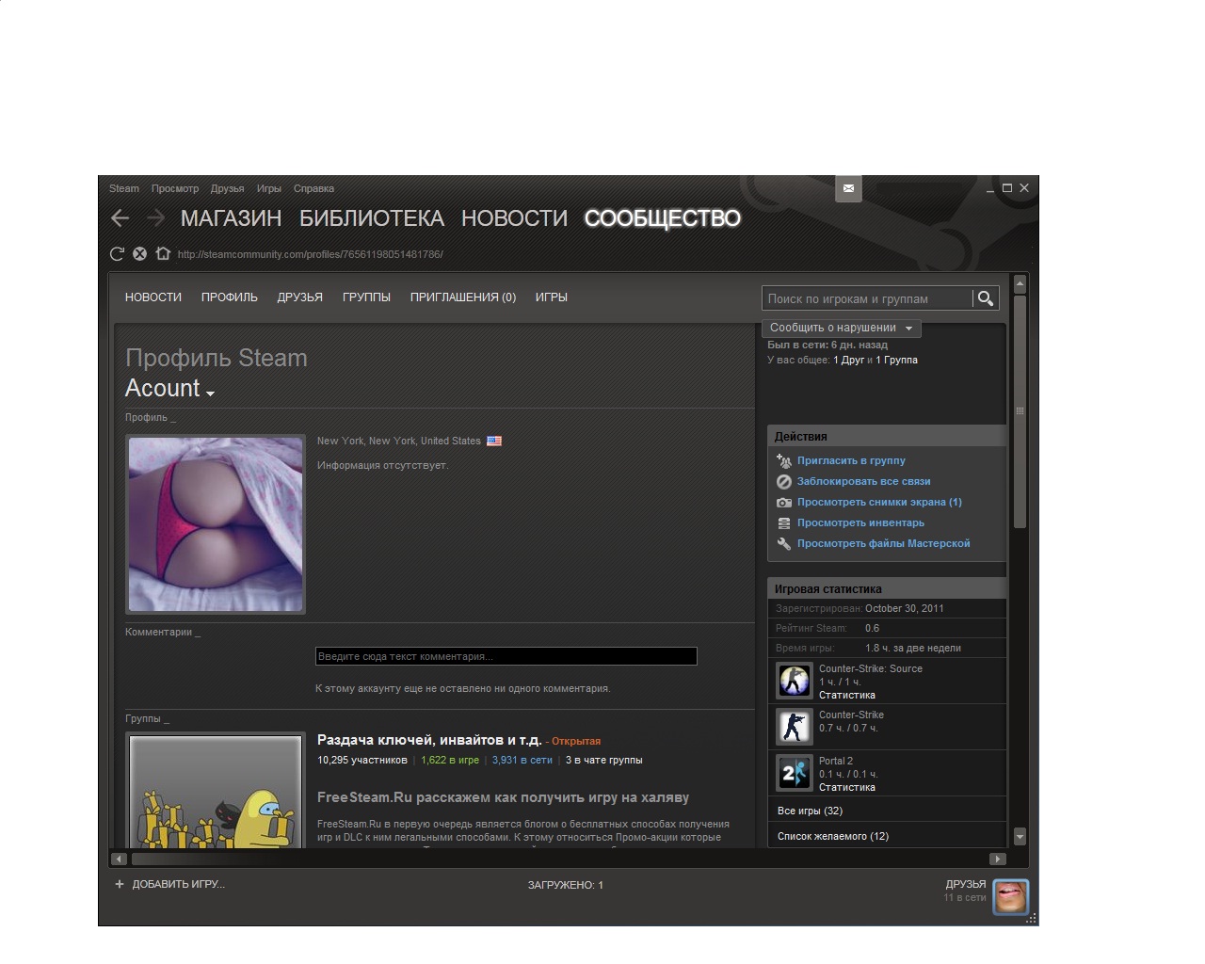The height and width of the screenshot is (964, 1205).
Task: Click the vertical scrollbar down arrow
Action: (x=1020, y=836)
